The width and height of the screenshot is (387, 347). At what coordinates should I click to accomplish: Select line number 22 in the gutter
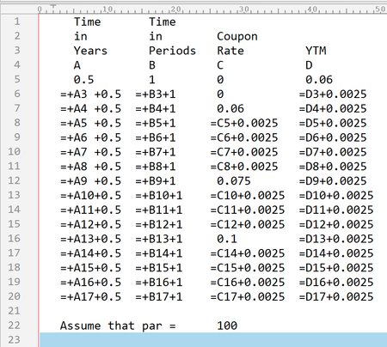coord(14,326)
